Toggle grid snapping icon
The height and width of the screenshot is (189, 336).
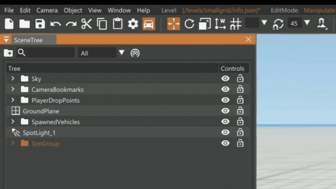[236, 23]
